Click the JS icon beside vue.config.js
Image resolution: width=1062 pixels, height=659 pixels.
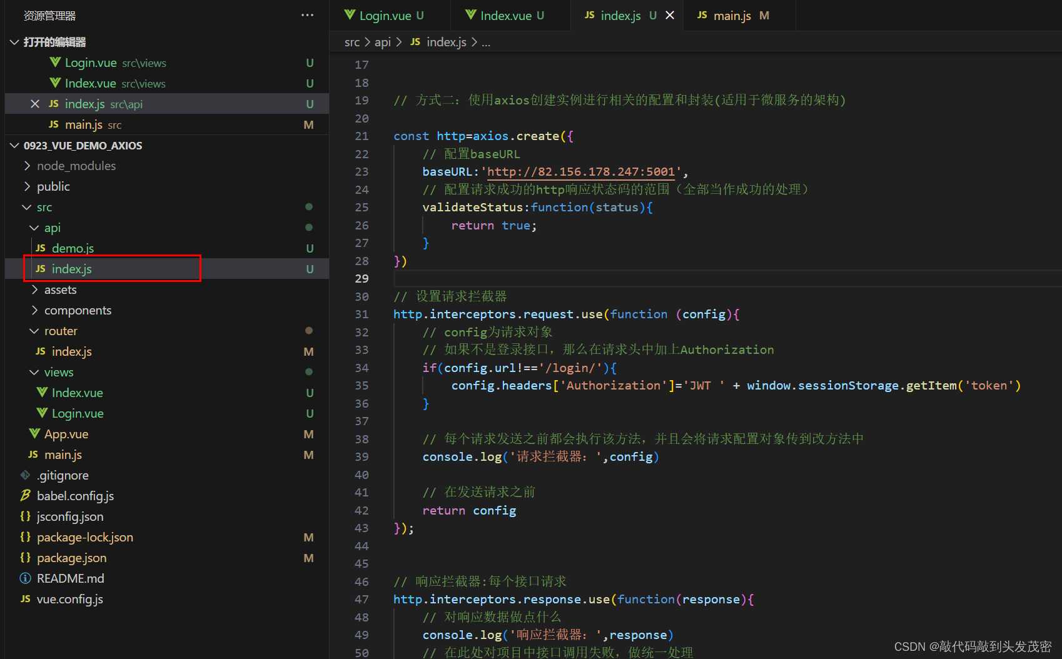[25, 599]
